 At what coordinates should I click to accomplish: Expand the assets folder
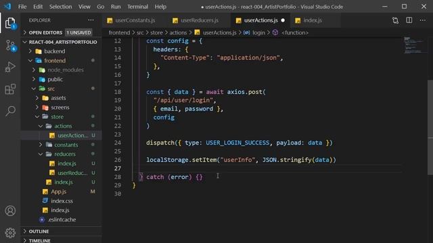[x=62, y=98]
